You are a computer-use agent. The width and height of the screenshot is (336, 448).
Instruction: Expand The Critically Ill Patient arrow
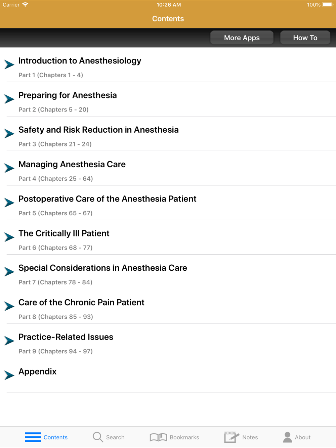[x=9, y=237]
